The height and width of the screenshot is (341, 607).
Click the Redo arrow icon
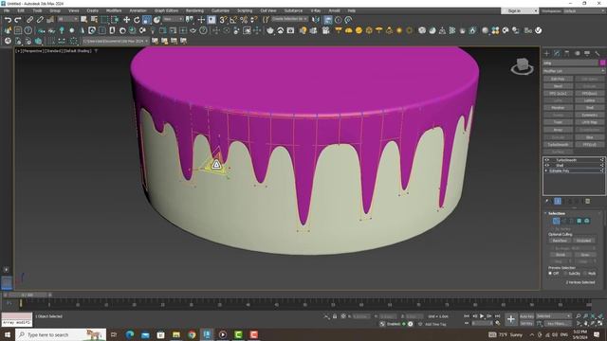pyautogui.click(x=18, y=20)
